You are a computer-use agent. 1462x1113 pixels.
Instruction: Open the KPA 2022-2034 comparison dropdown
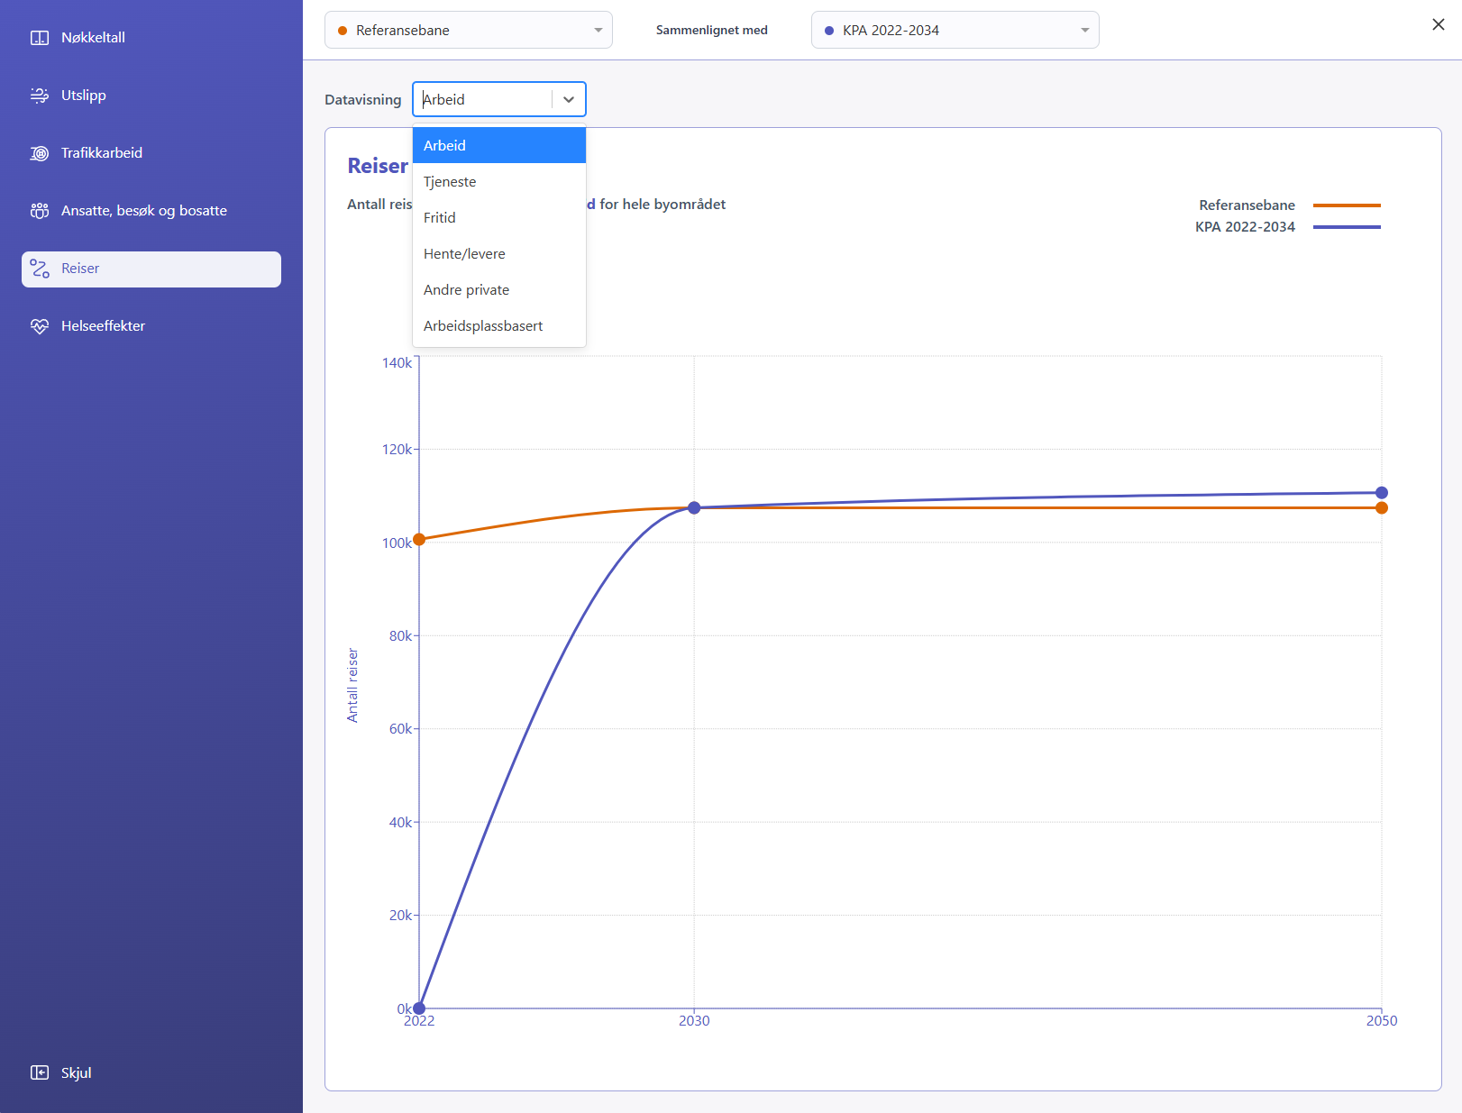click(955, 30)
